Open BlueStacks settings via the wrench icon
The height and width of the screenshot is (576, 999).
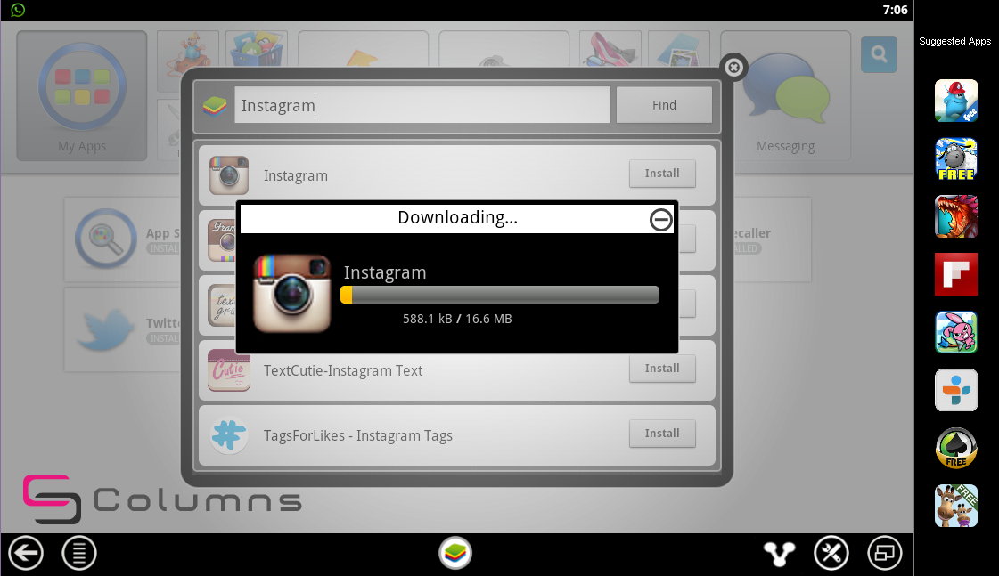point(831,552)
